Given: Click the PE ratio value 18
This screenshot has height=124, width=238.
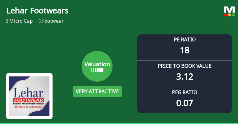Looking at the screenshot, I should point(185,50).
